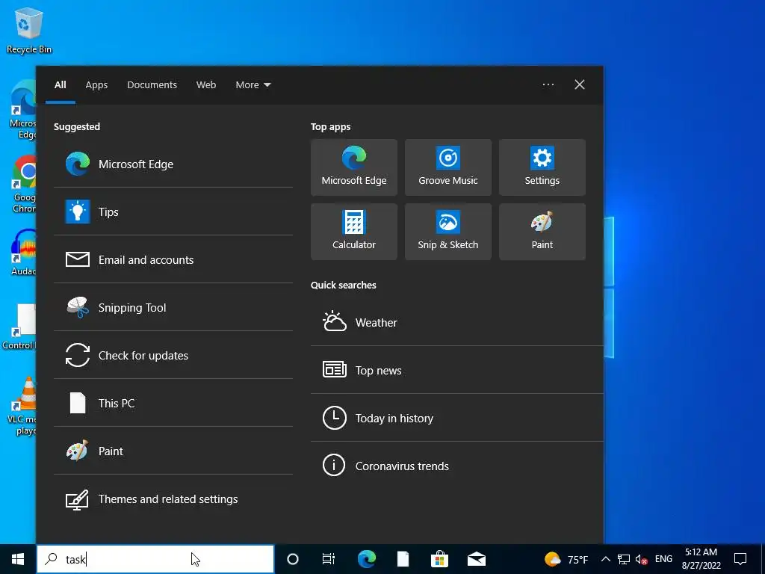The width and height of the screenshot is (765, 574).
Task: Expand the More dropdown in the search panel
Action: point(253,85)
